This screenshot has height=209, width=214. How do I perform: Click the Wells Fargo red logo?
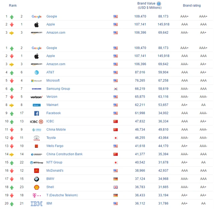coord(36,146)
